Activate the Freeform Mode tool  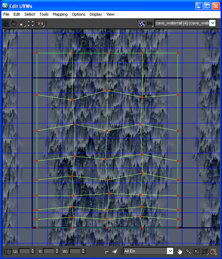[x=30, y=24]
